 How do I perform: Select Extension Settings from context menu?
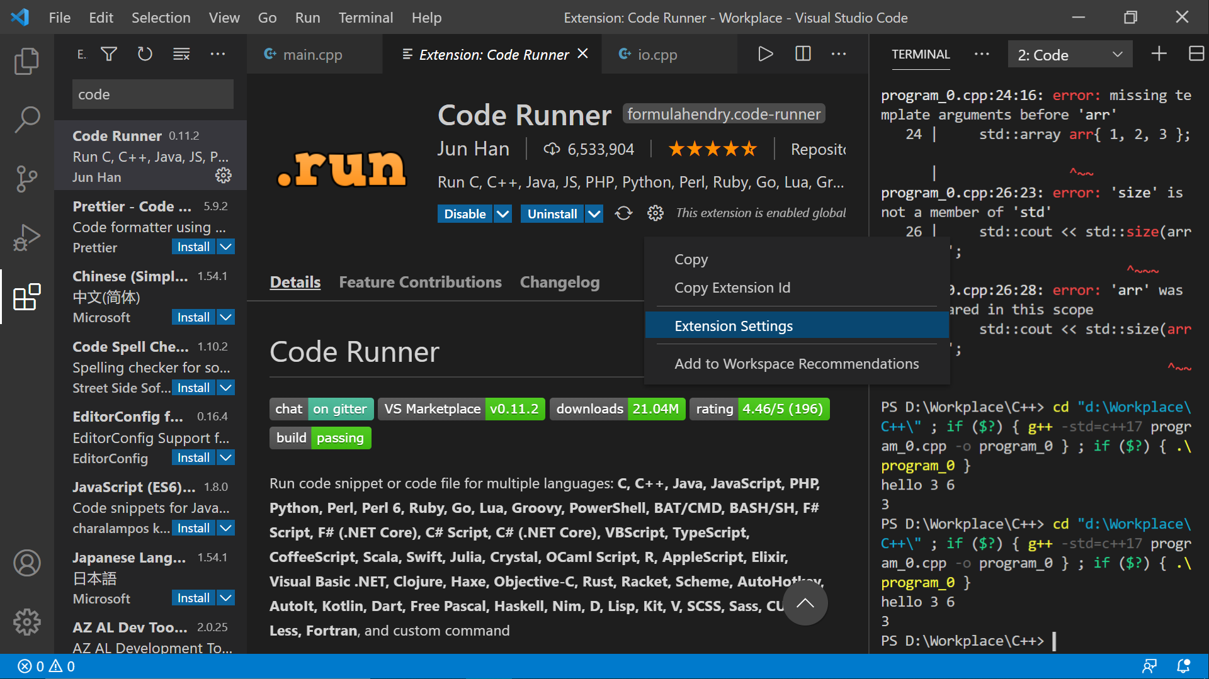click(734, 326)
